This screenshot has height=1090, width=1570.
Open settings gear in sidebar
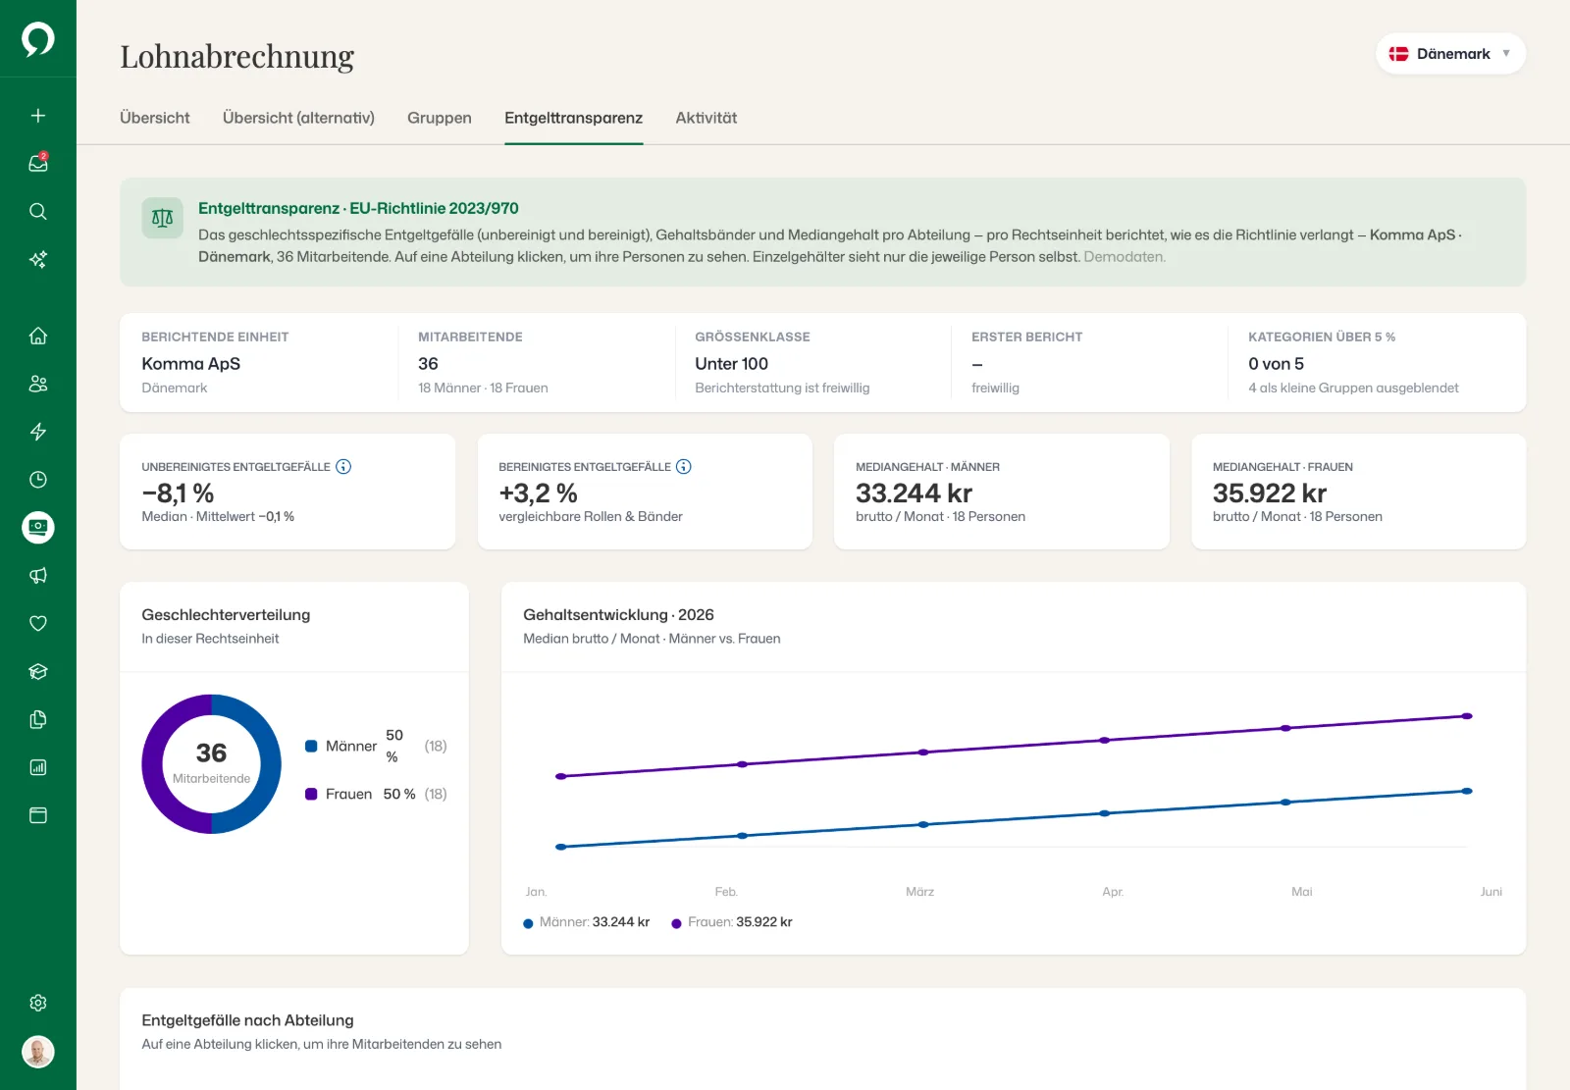tap(38, 1003)
